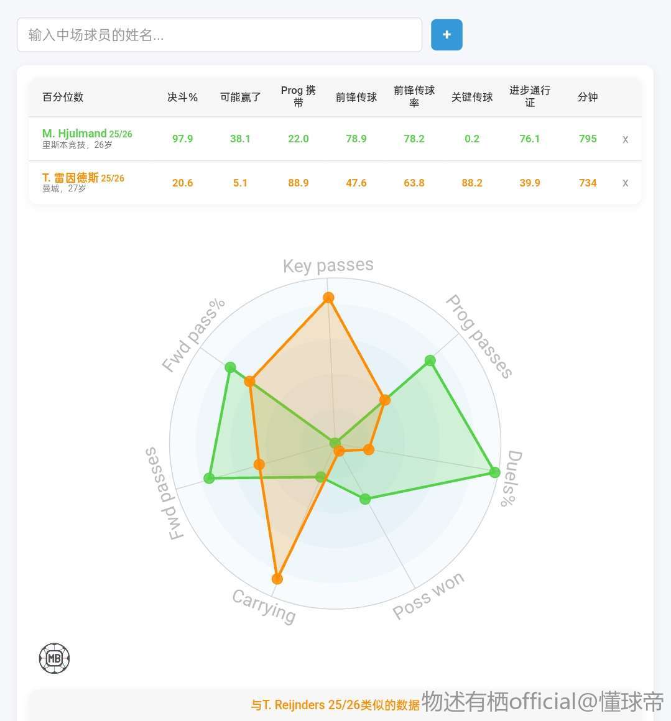Screen dimensions: 671x721
Task: Open the 与T. Reijnders 25/26类似的数据 section
Action: 335,705
